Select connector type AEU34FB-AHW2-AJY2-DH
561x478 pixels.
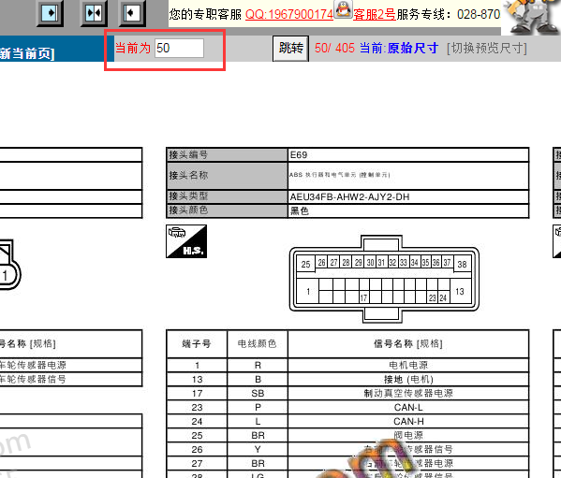pyautogui.click(x=349, y=196)
